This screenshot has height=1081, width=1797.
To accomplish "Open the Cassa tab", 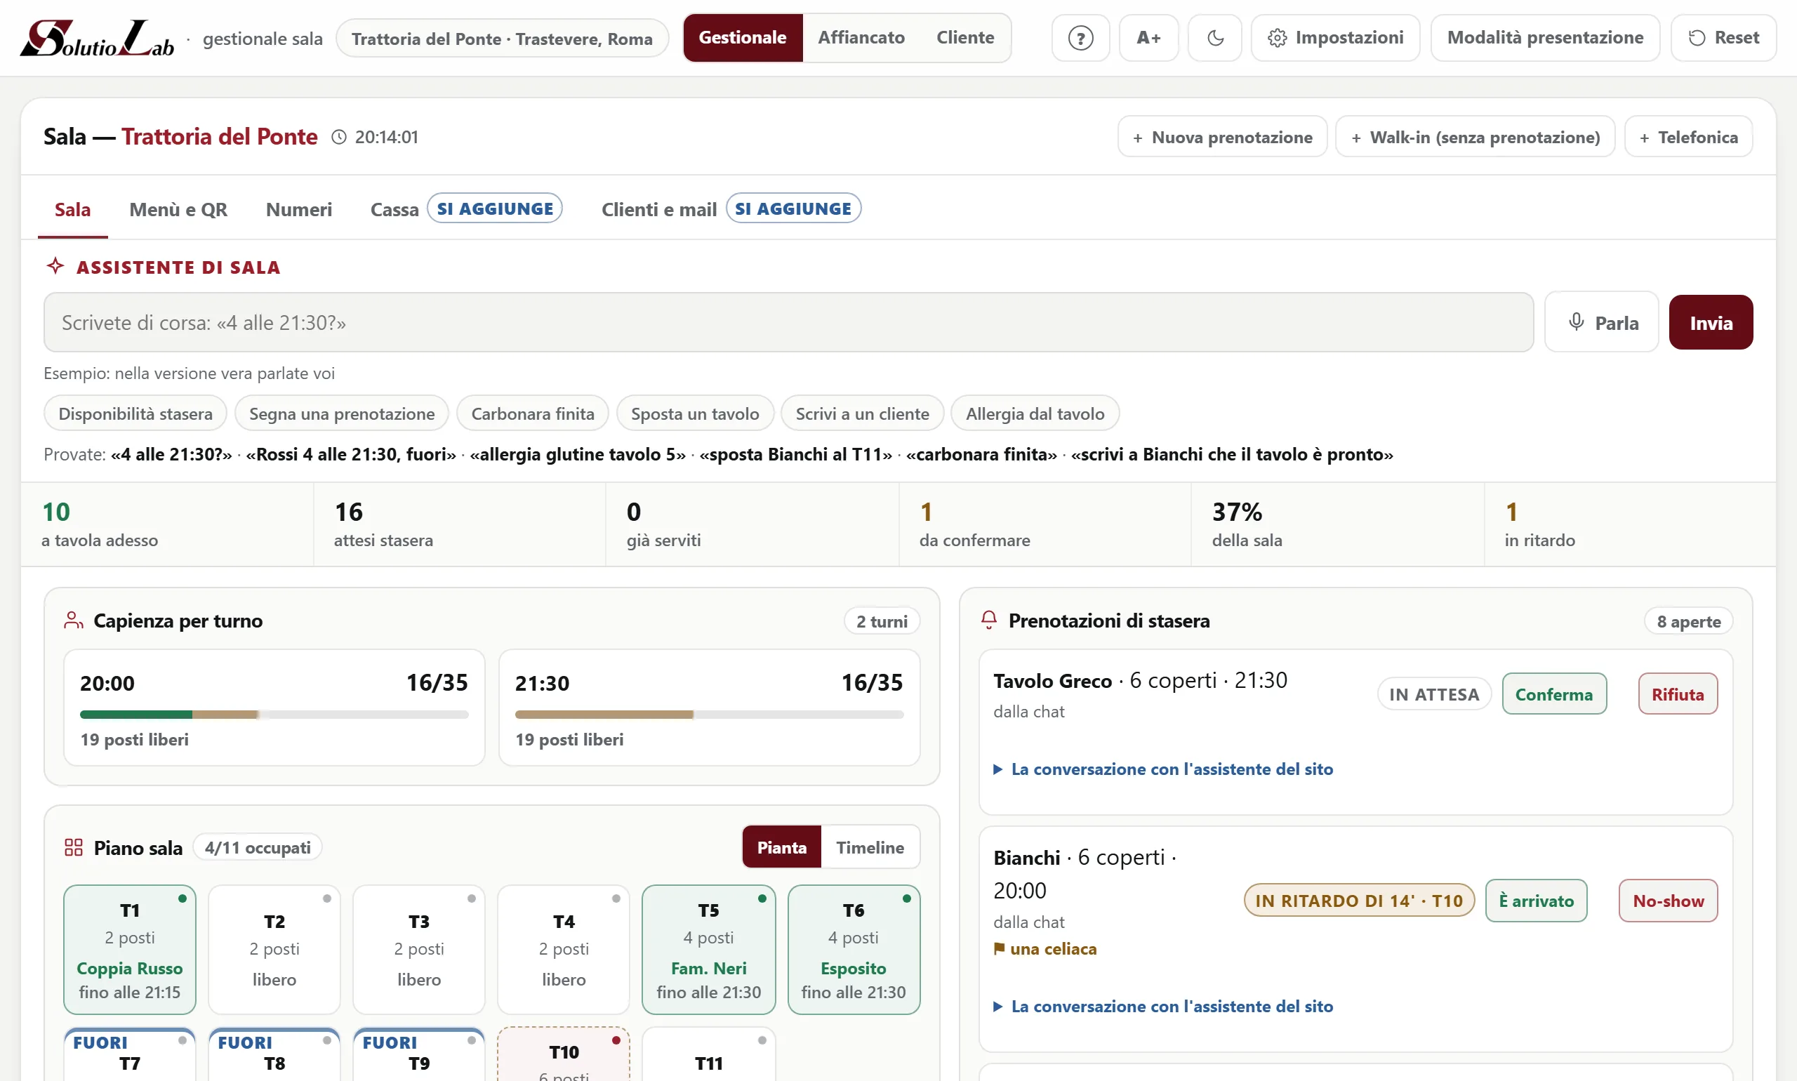I will pyautogui.click(x=465, y=210).
